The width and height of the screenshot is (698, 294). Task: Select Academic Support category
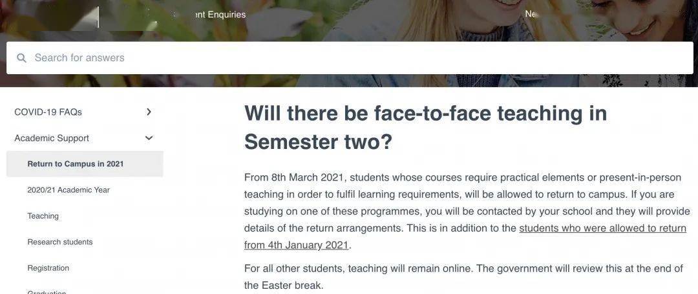click(x=52, y=138)
